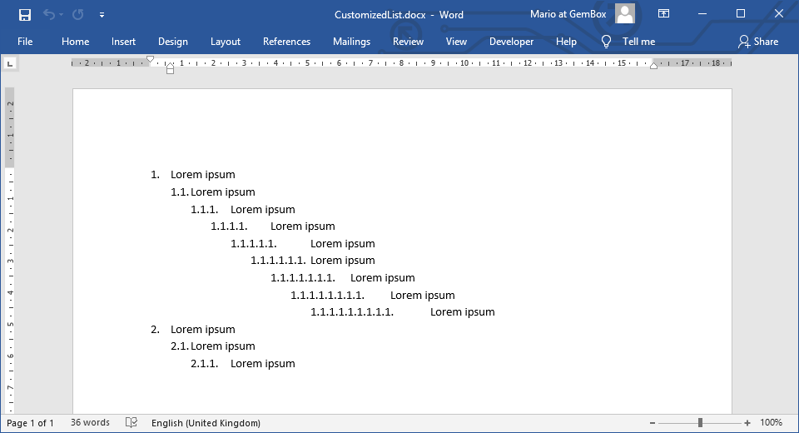
Task: Click the Redo icon
Action: pyautogui.click(x=77, y=14)
